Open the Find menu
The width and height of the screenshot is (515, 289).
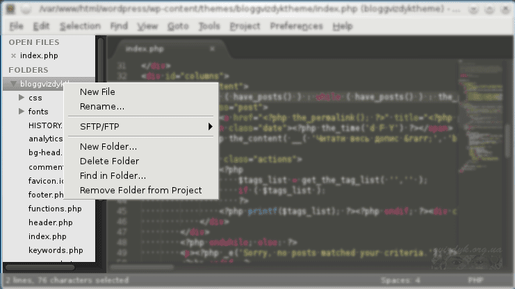tap(119, 26)
